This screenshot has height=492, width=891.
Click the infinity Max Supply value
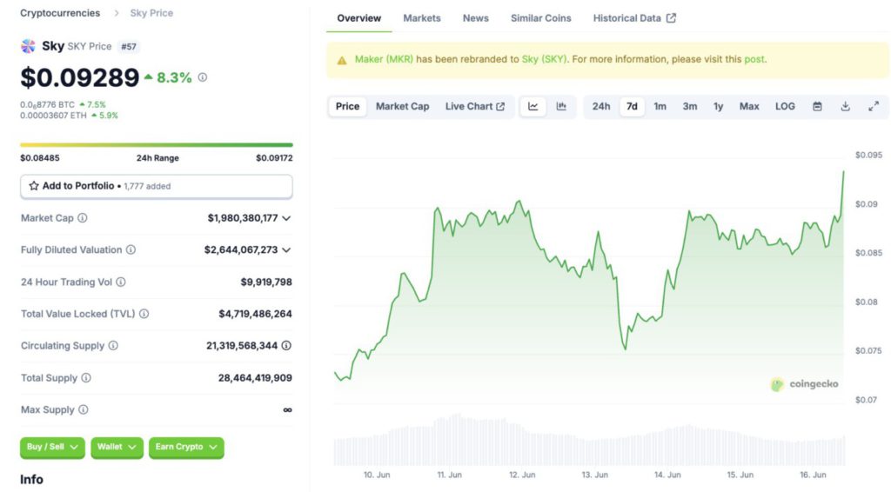tap(287, 409)
